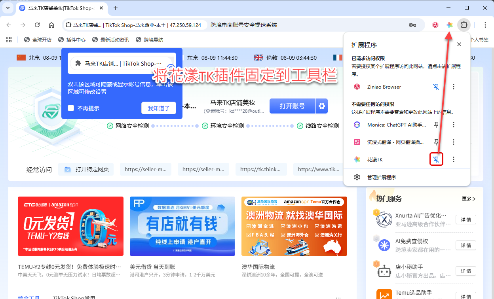Image resolution: width=494 pixels, height=299 pixels.
Task: Open the 最新活动资讯 bookmark
Action: point(110,40)
